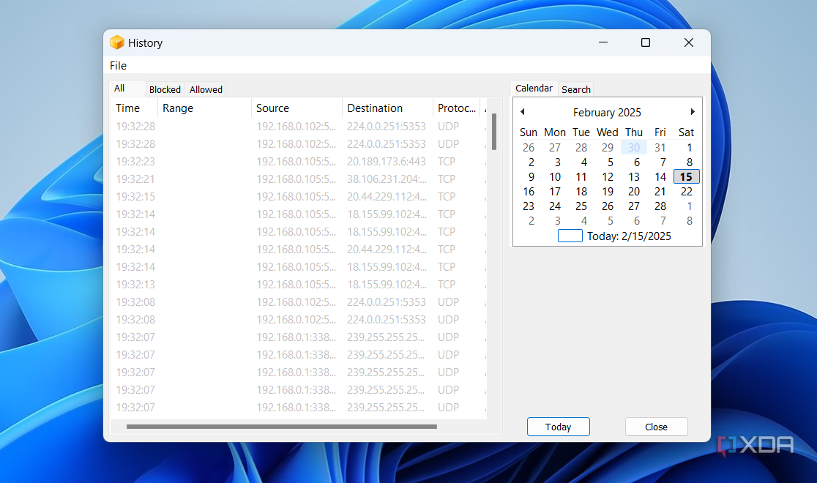The width and height of the screenshot is (817, 483).
Task: Click the Close button
Action: tap(656, 427)
